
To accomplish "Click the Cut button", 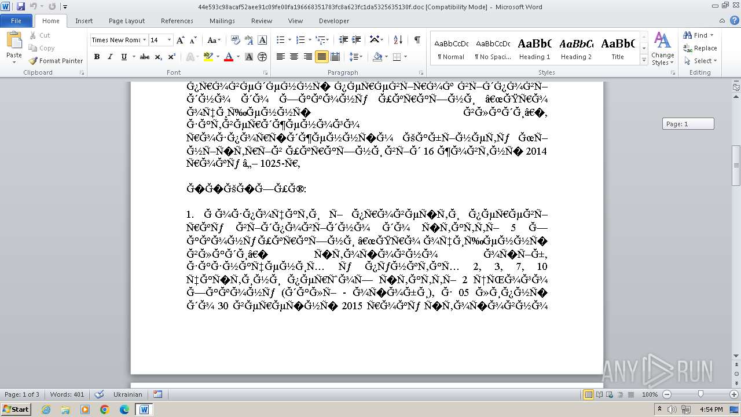I will click(39, 35).
